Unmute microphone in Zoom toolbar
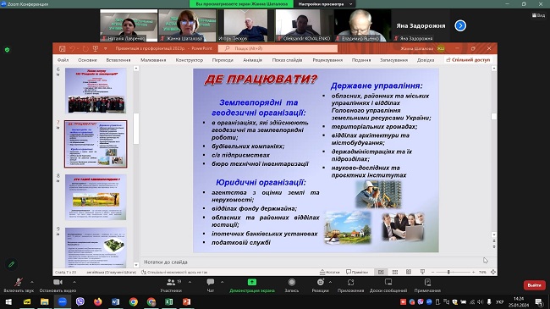The height and width of the screenshot is (309, 550). 19,282
